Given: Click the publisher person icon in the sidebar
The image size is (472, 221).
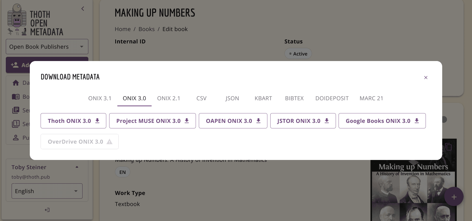Looking at the screenshot, I should pyautogui.click(x=16, y=138).
